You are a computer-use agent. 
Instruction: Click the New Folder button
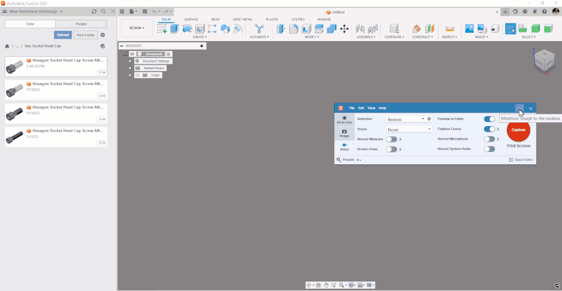point(86,35)
